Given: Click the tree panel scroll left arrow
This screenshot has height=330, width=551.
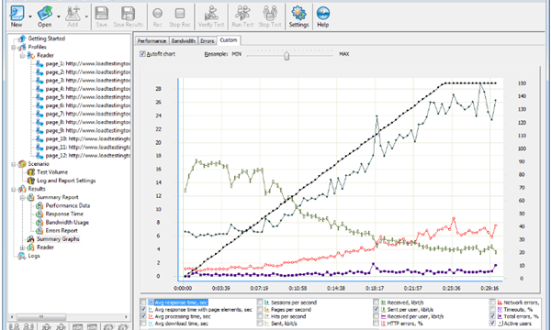Looking at the screenshot, I should 12,316.
